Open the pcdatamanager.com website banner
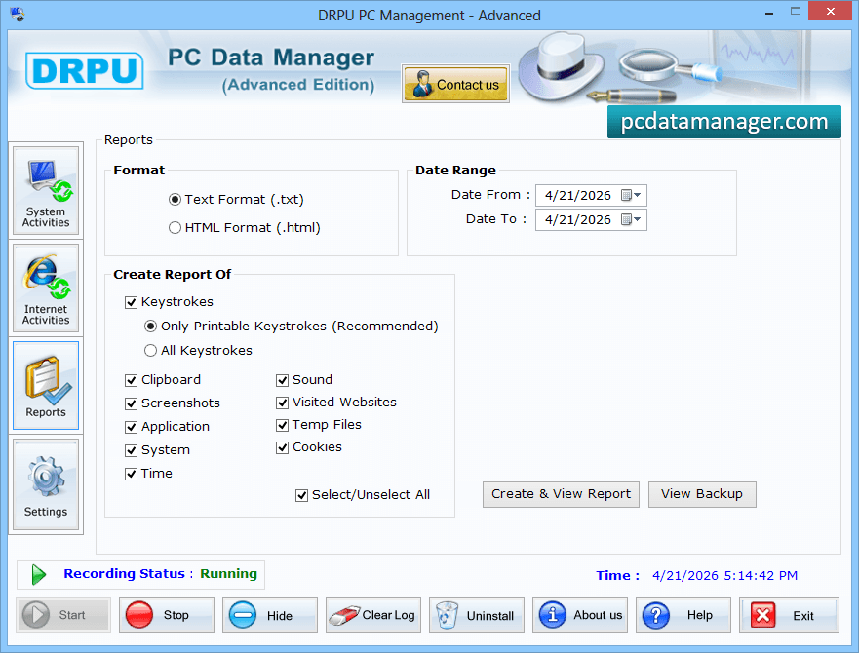This screenshot has height=653, width=859. pyautogui.click(x=724, y=122)
